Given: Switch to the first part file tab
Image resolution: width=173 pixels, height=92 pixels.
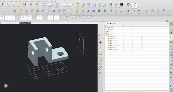Looking at the screenshot, I should [9, 23].
